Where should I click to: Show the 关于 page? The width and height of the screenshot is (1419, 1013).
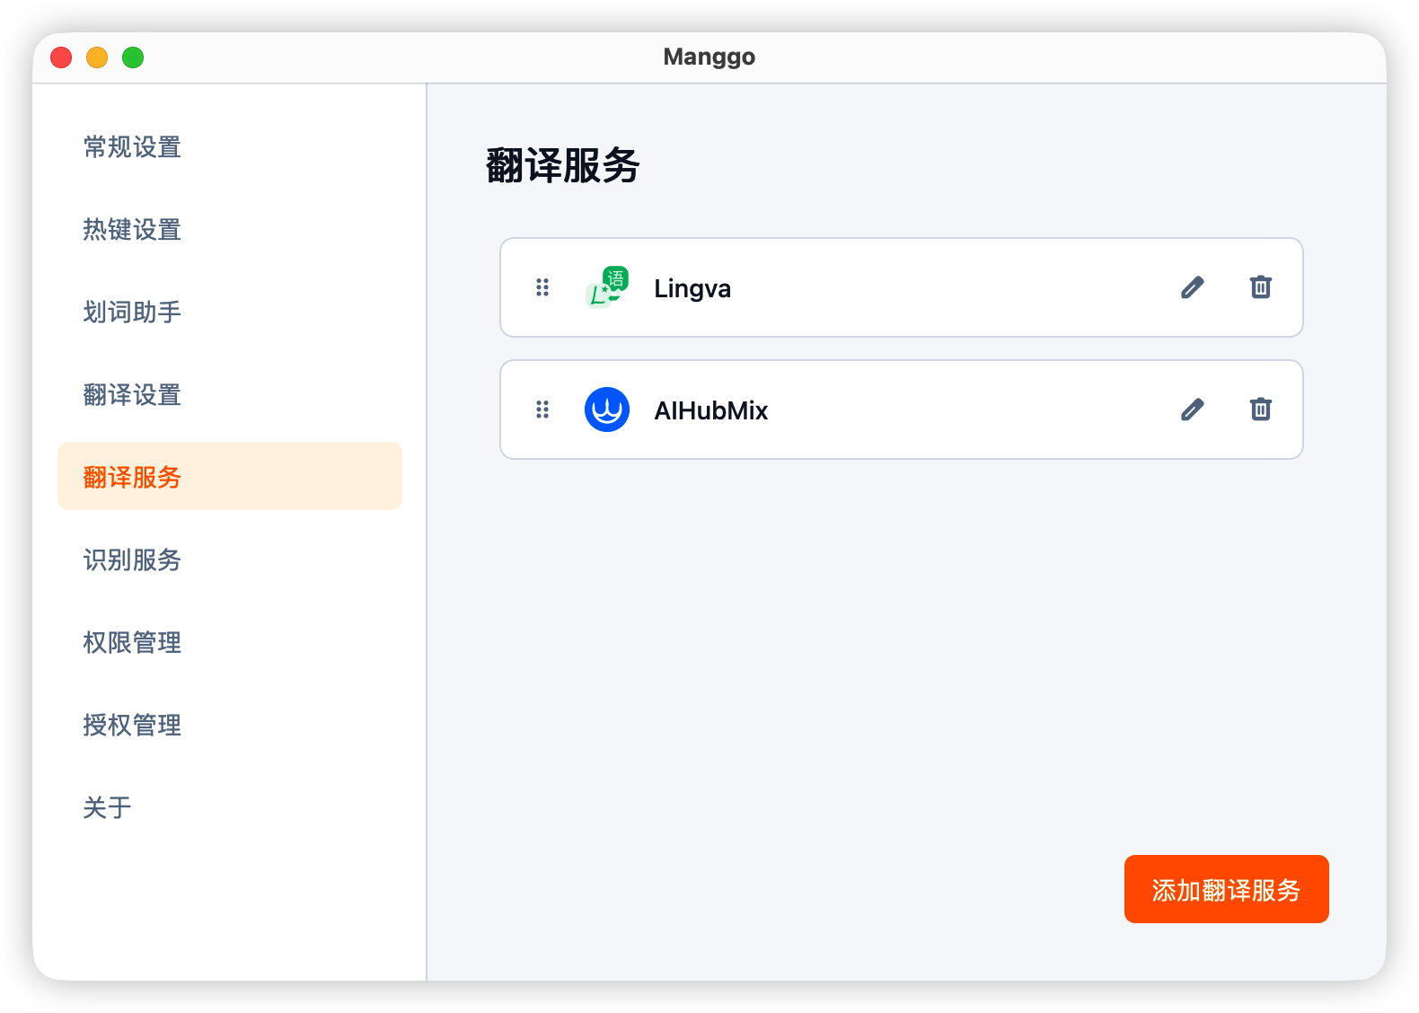click(230, 808)
